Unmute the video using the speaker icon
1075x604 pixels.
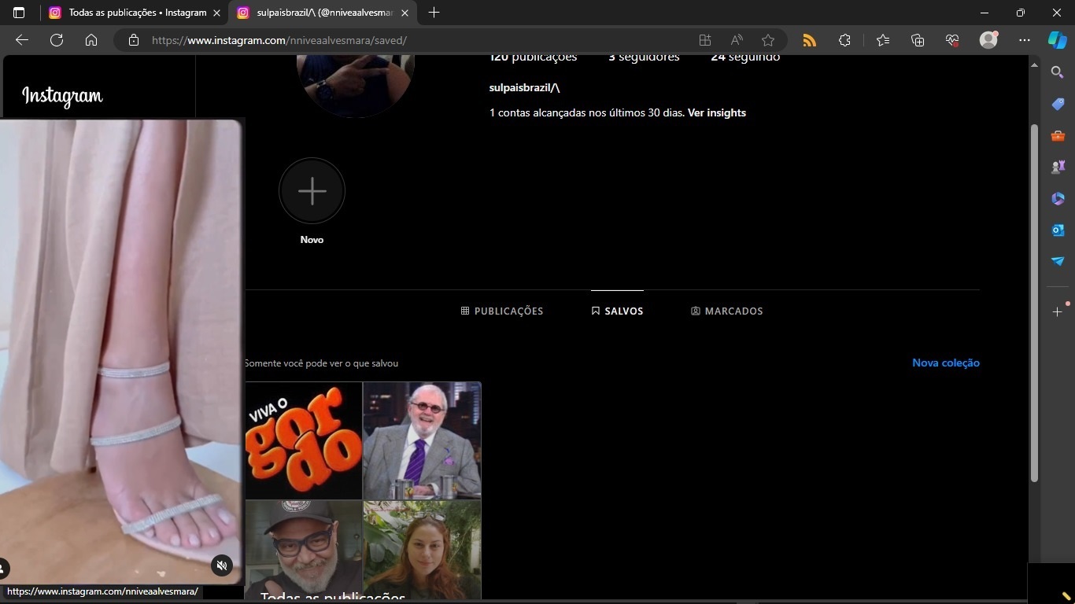click(222, 565)
